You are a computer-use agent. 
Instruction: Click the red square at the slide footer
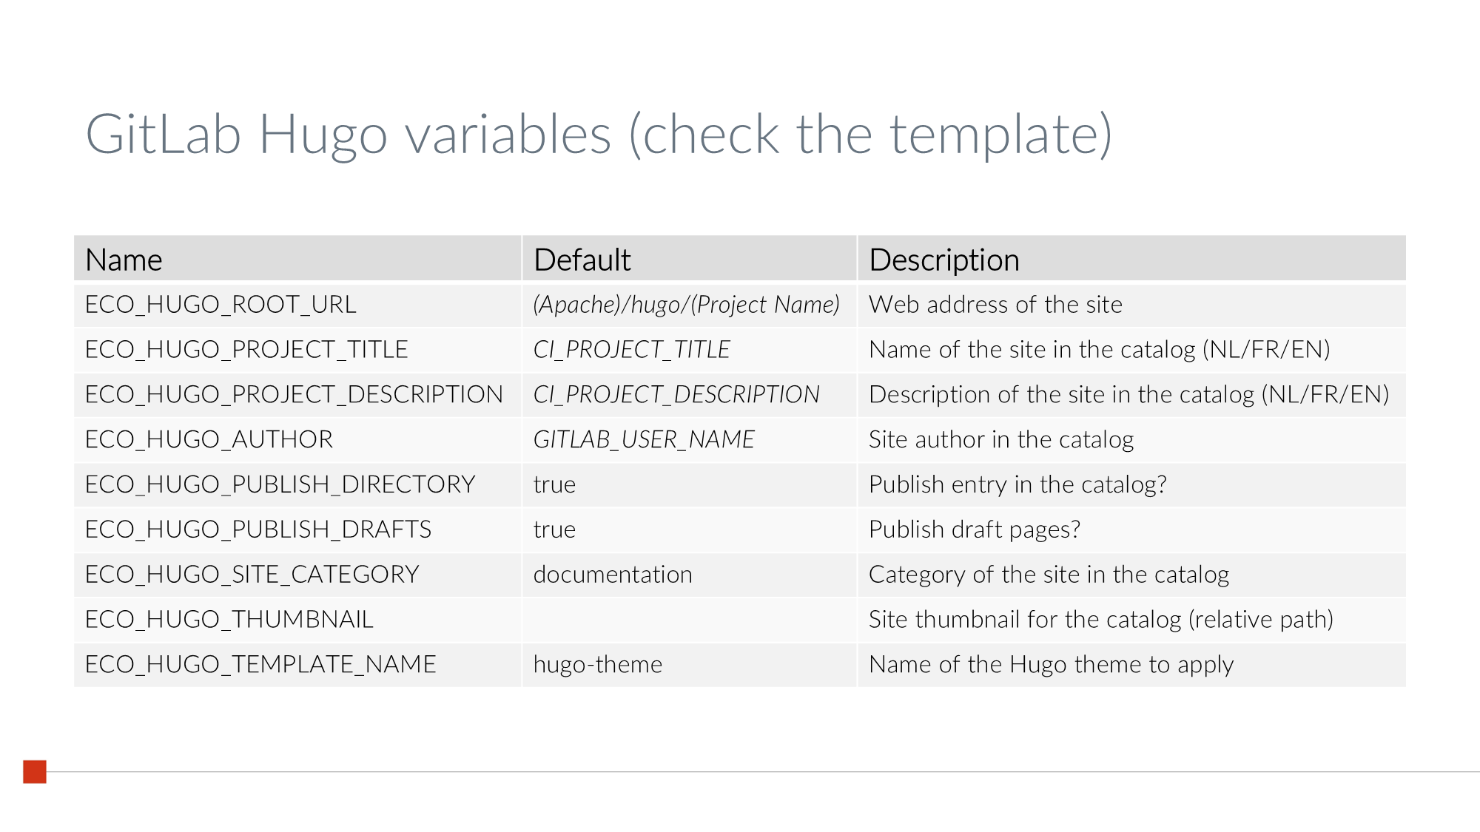coord(35,771)
